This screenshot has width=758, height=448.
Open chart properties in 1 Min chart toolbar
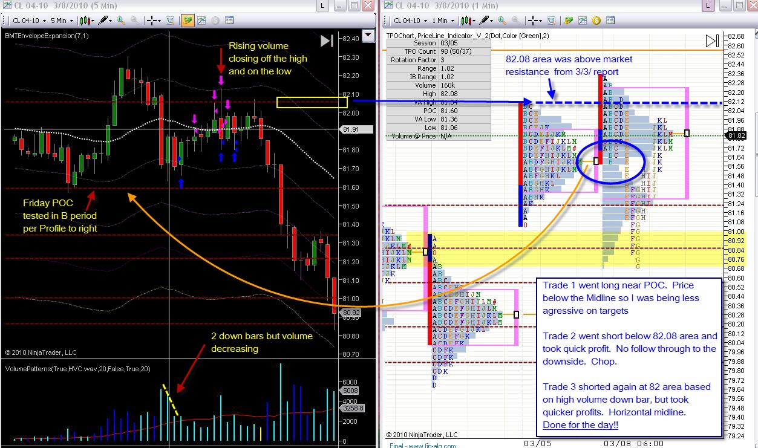pos(610,21)
